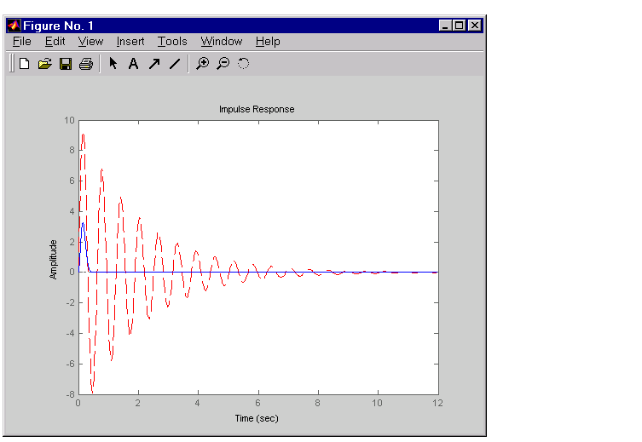The height and width of the screenshot is (442, 642).
Task: Toggle the Zoom Out magnifier tool
Action: coord(223,64)
